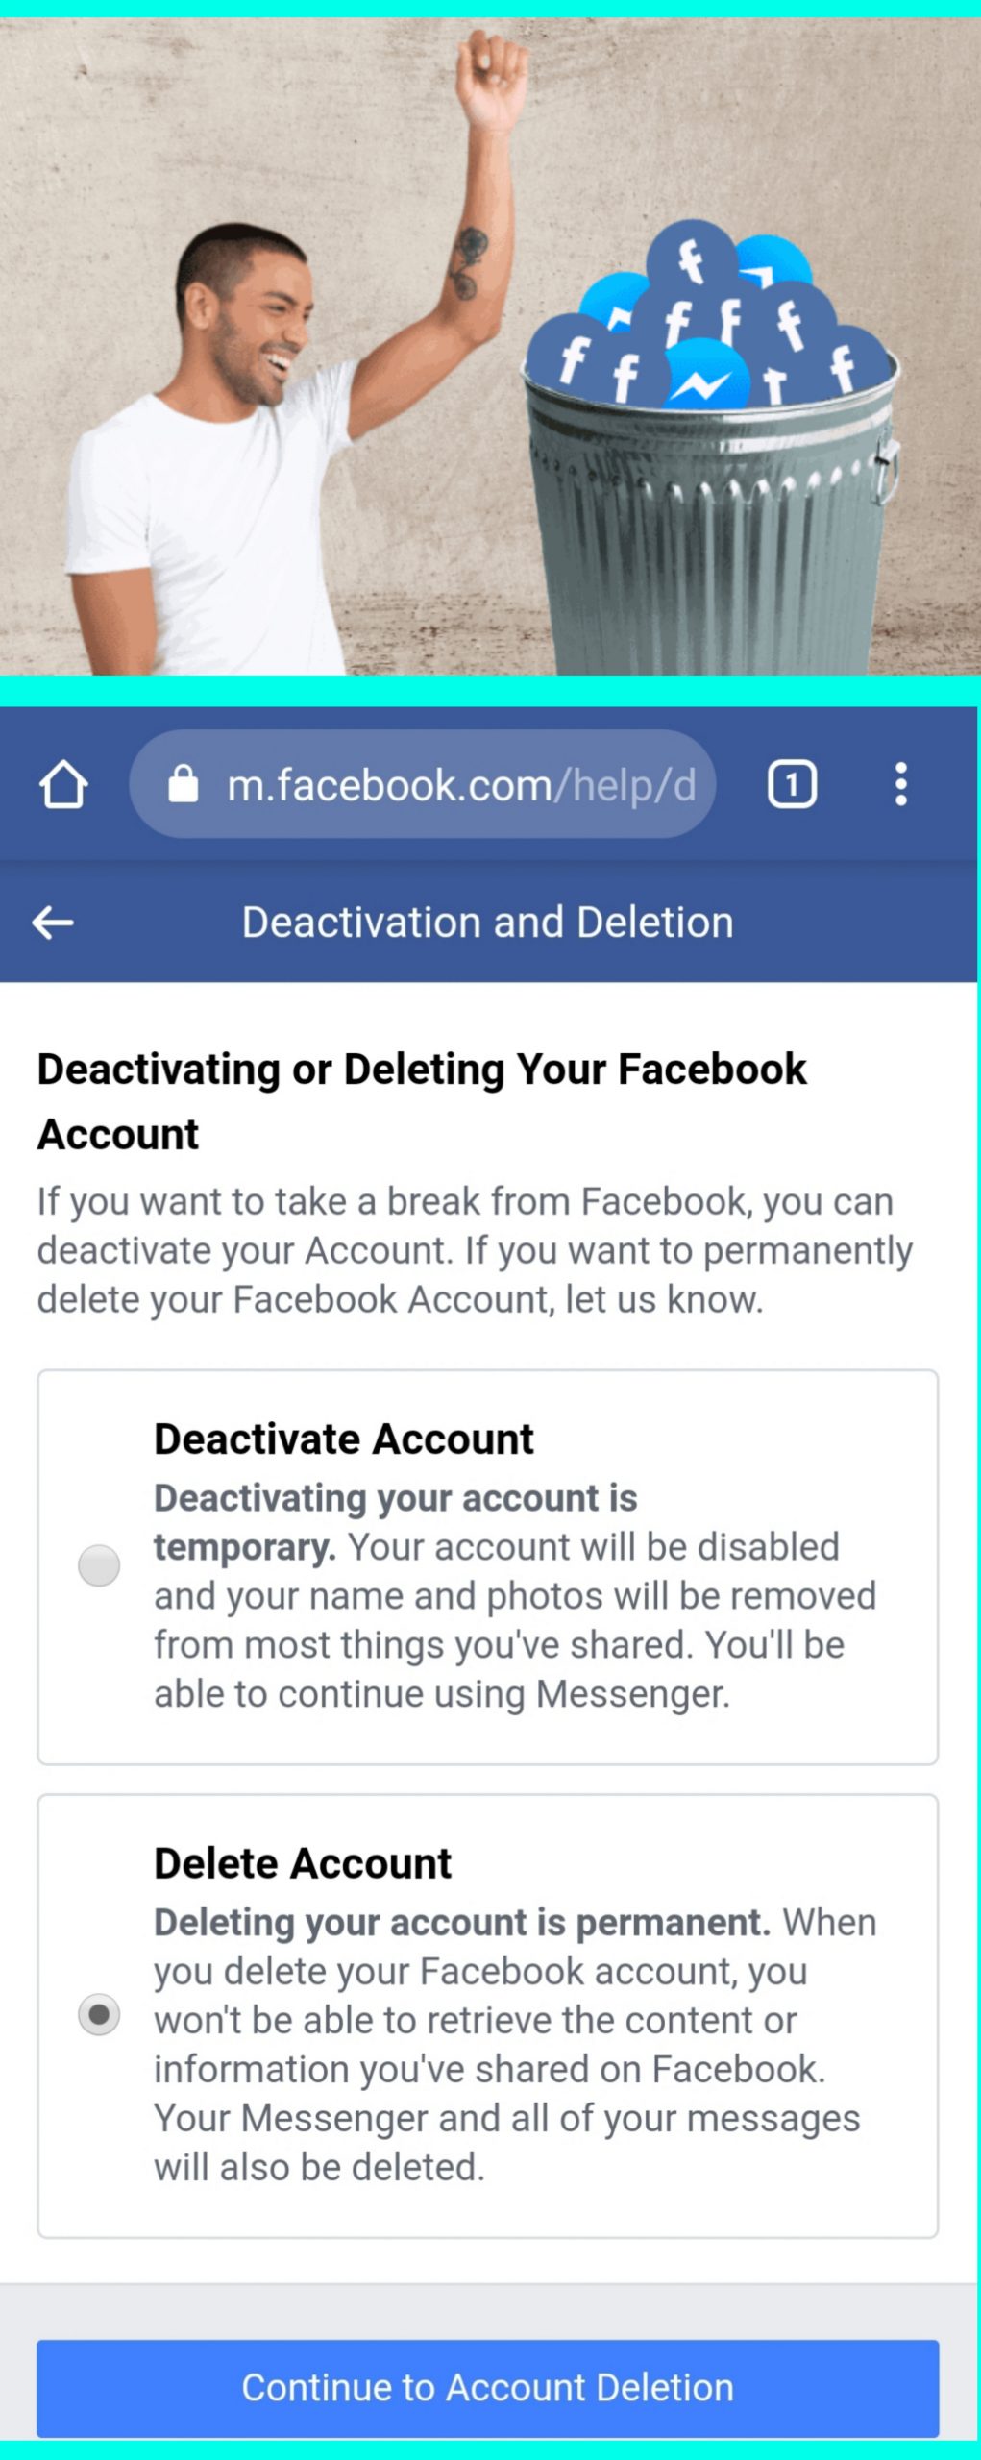Tap the Deactivating or Deleting Your Facebook Account heading

point(422,1101)
